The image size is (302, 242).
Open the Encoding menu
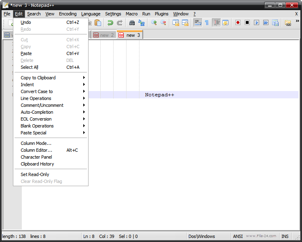(68, 14)
